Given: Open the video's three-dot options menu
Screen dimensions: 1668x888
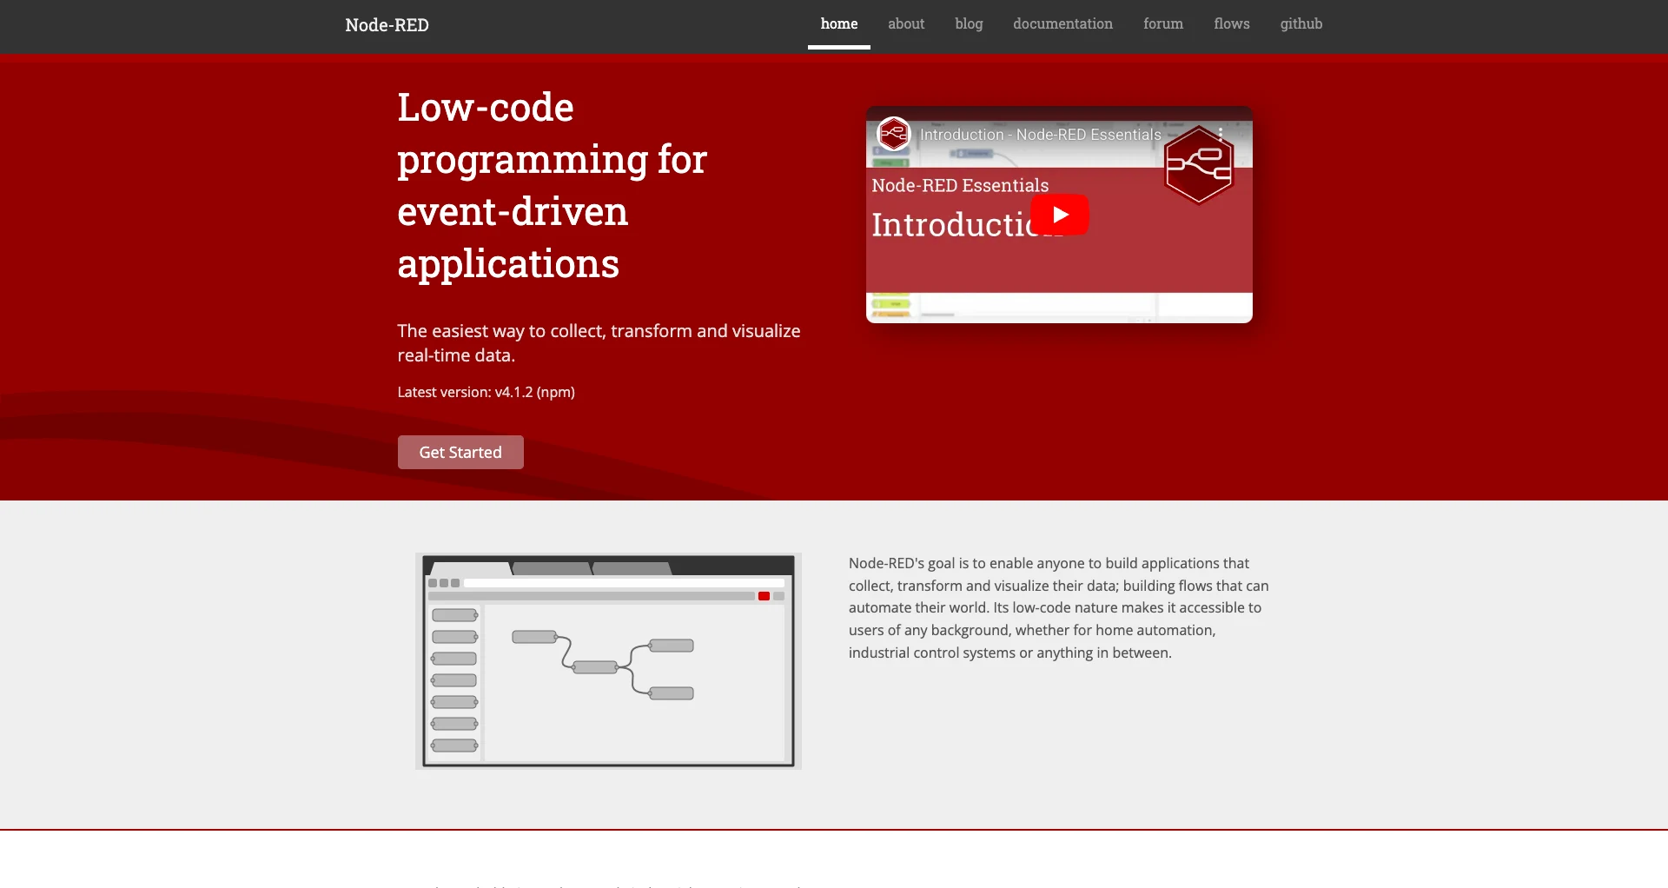Looking at the screenshot, I should pyautogui.click(x=1221, y=135).
